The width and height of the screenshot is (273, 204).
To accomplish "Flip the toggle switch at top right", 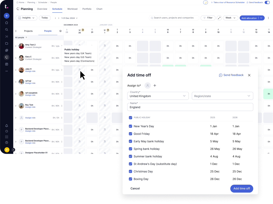I will pos(267,2).
